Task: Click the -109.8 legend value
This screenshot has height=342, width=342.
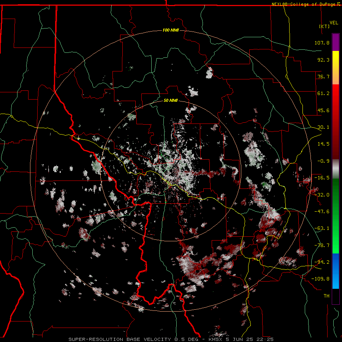Action: pos(320,279)
